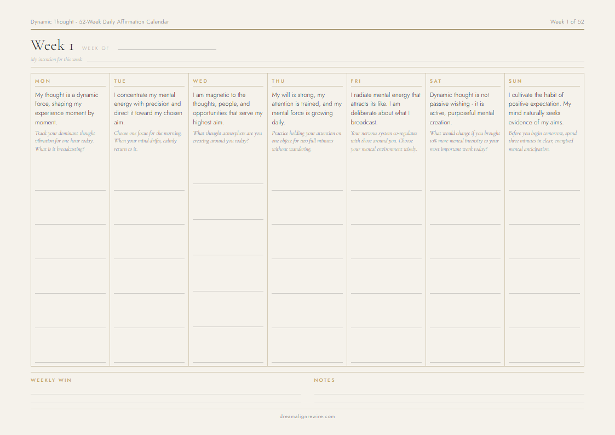615x435 pixels.
Task: Click affirmation 'I am magnetic to the thoughts'
Action: pyautogui.click(x=227, y=108)
